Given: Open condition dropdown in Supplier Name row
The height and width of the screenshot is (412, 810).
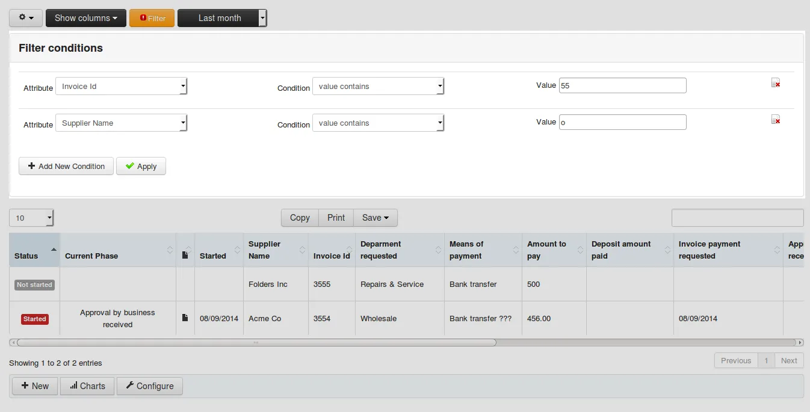Looking at the screenshot, I should pos(378,123).
